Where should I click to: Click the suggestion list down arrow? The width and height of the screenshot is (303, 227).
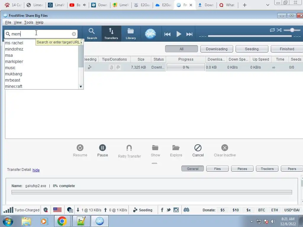81,87
